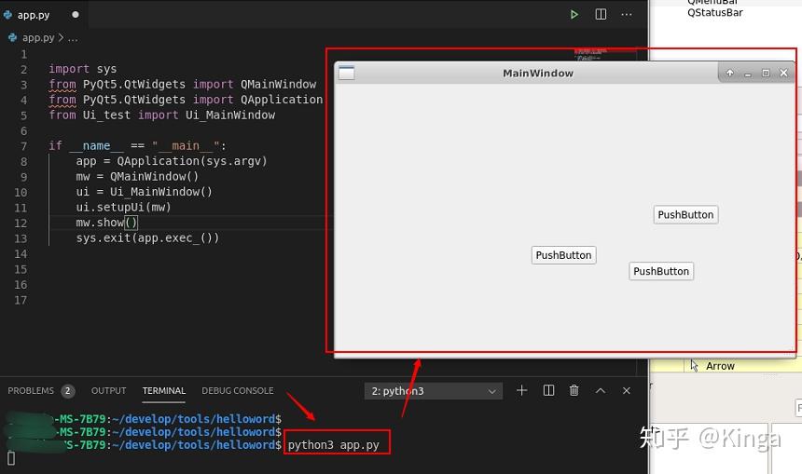Kill terminal with the trash icon
Viewport: 802px width, 474px height.
(574, 391)
